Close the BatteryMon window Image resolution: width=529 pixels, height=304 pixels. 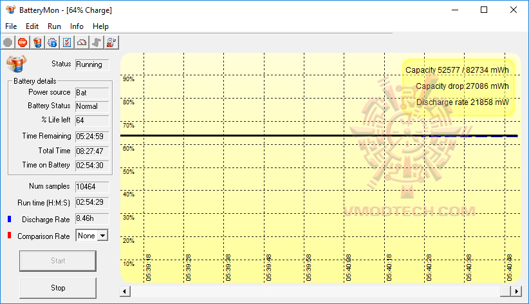(513, 10)
